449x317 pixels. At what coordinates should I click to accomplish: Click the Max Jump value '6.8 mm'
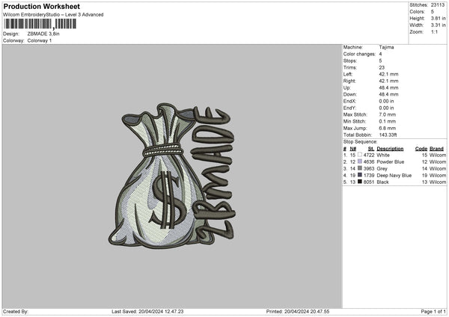point(388,128)
